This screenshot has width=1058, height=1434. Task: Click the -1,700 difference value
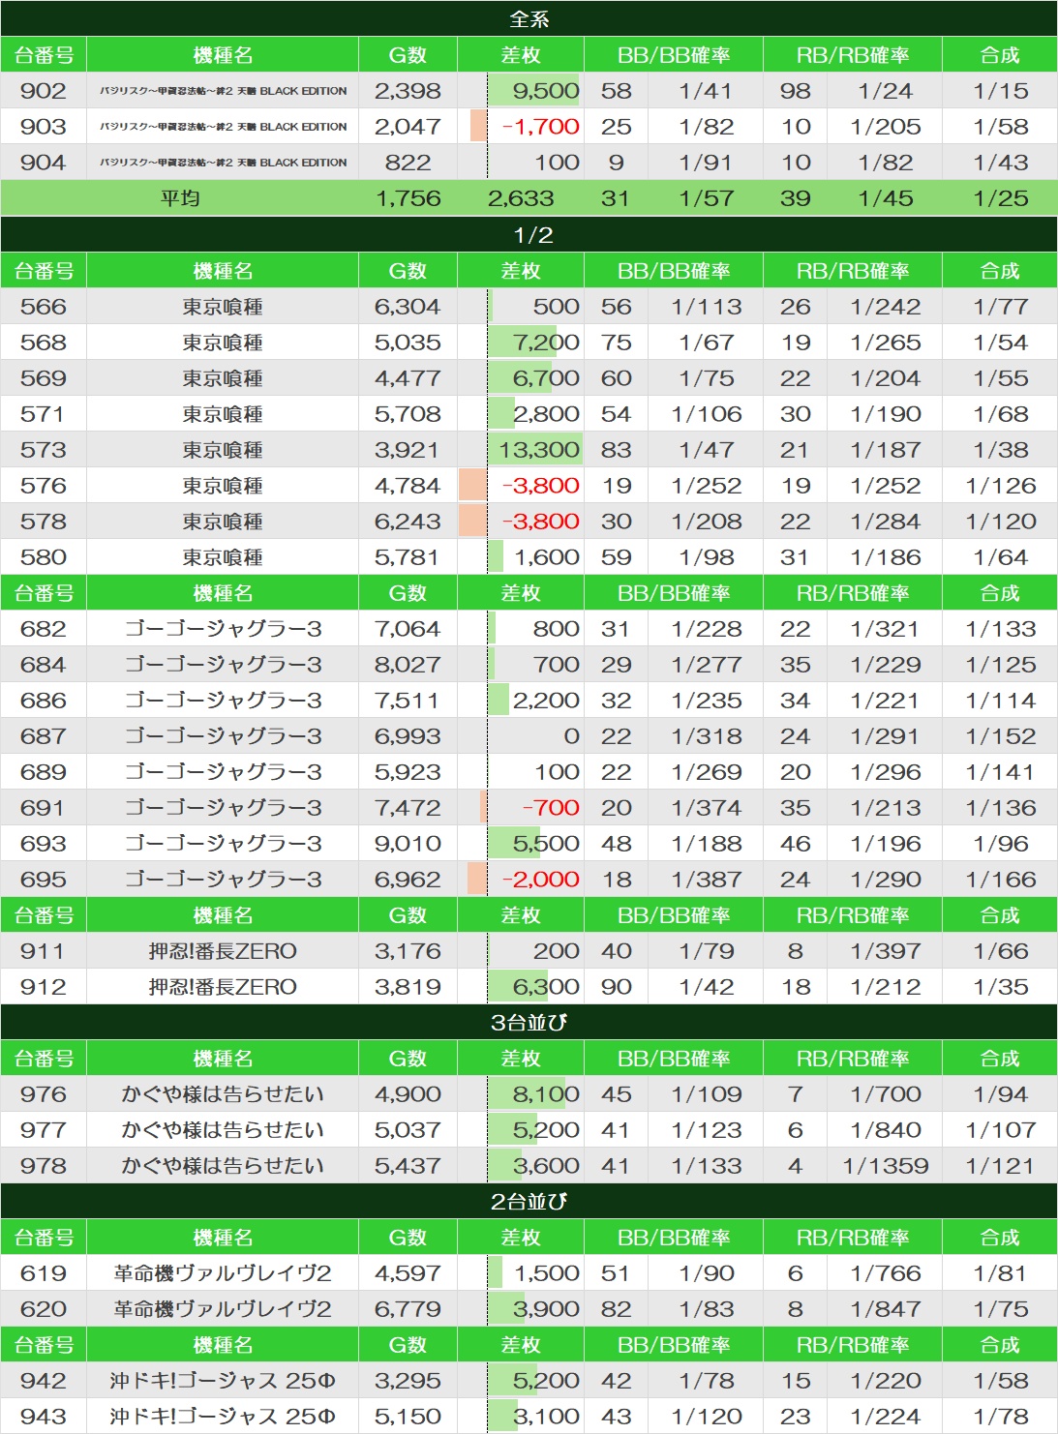point(540,127)
